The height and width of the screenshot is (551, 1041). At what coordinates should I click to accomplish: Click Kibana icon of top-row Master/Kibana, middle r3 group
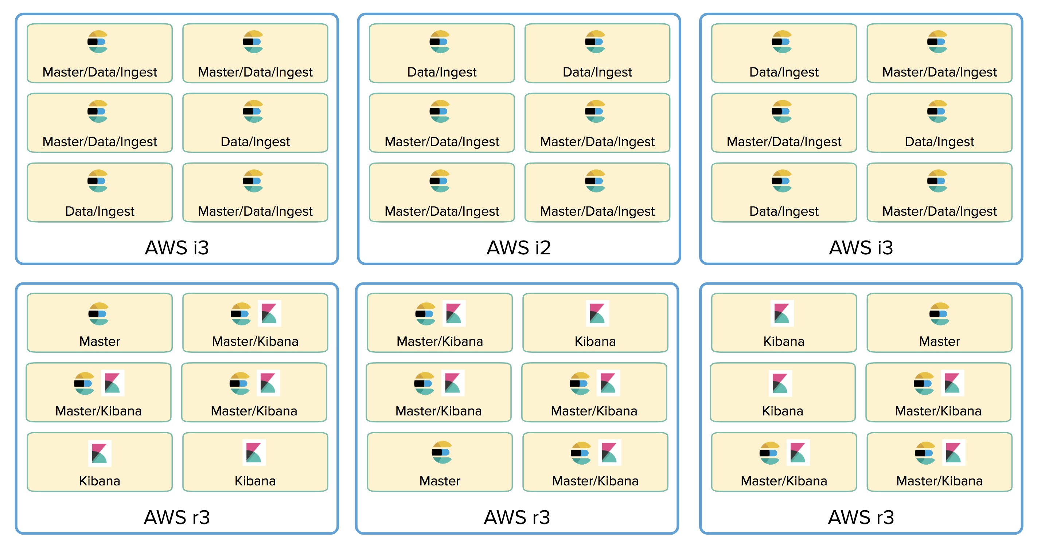click(454, 313)
